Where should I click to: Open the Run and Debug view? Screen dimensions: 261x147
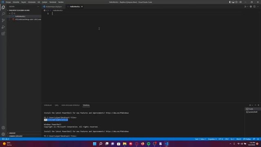(3, 27)
